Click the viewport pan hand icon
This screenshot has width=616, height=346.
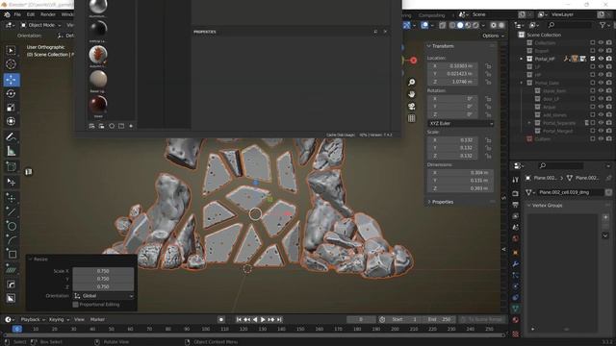click(x=411, y=94)
